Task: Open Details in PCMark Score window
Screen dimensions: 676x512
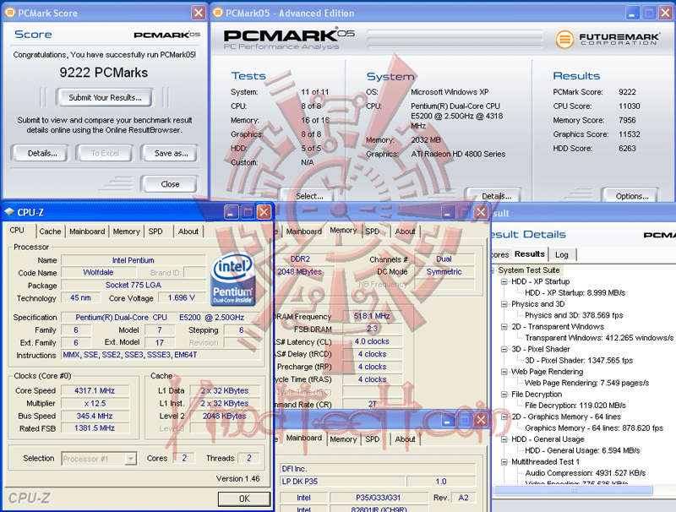Action: pyautogui.click(x=41, y=154)
